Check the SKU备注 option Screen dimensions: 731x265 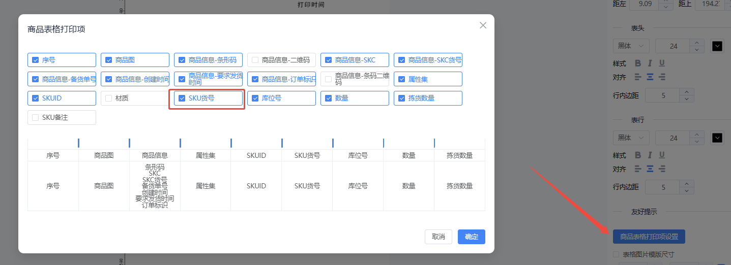[36, 117]
